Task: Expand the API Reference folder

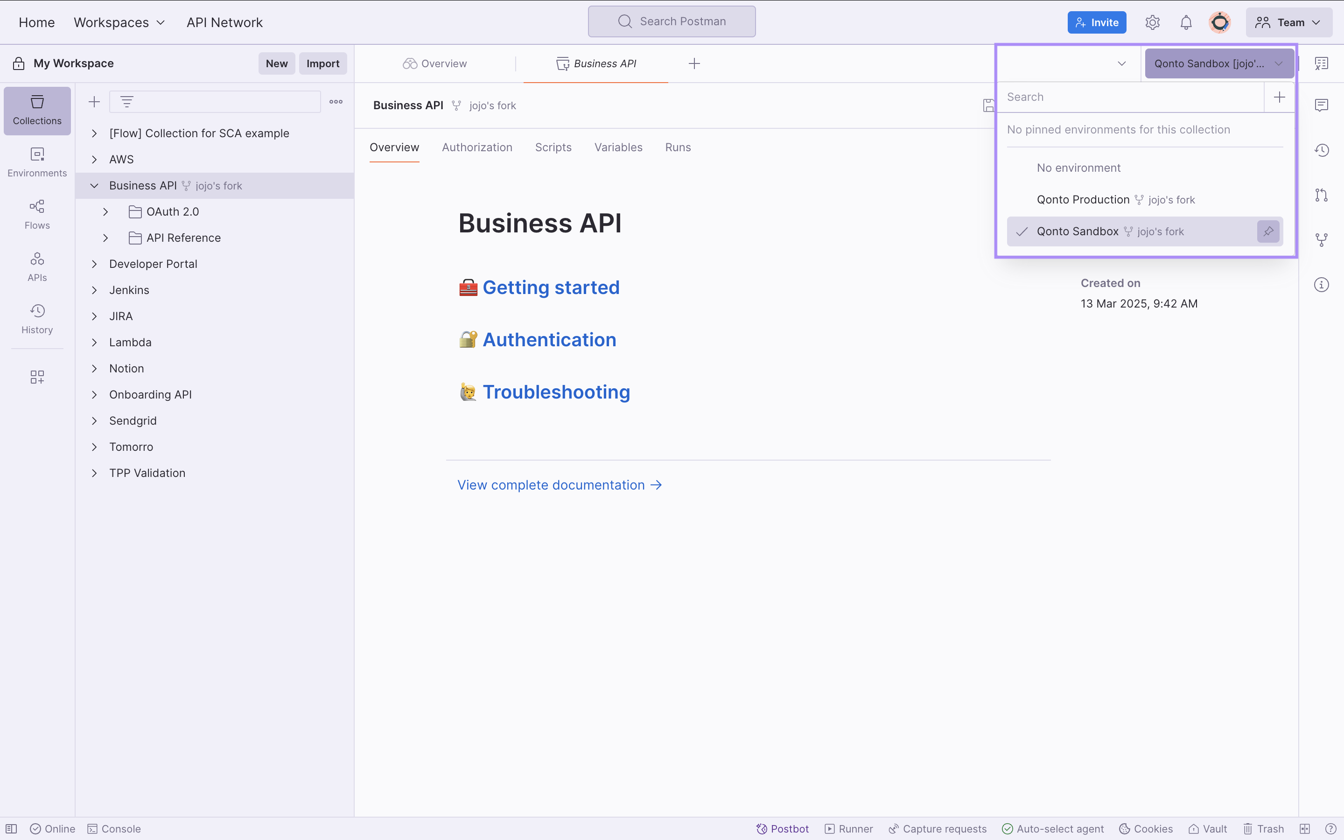Action: pyautogui.click(x=105, y=238)
